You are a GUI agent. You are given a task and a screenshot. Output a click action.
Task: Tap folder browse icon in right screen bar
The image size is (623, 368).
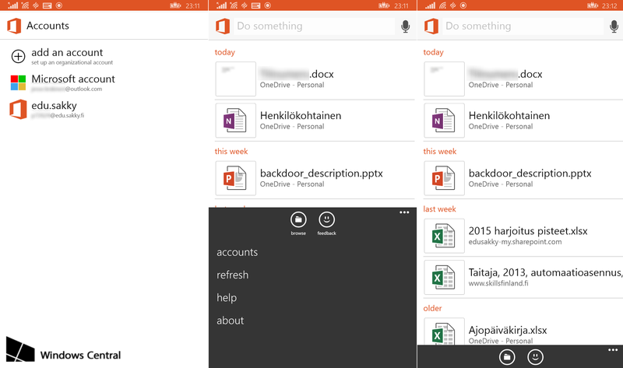pyautogui.click(x=507, y=357)
